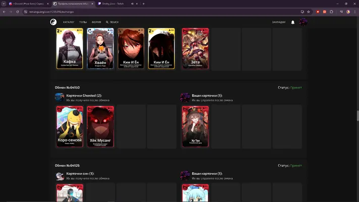The image size is (359, 202).
Task: Click Принят status of exchange 64150
Action: point(296,87)
